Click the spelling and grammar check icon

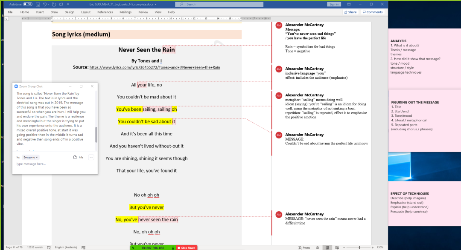pyautogui.click(x=49, y=247)
